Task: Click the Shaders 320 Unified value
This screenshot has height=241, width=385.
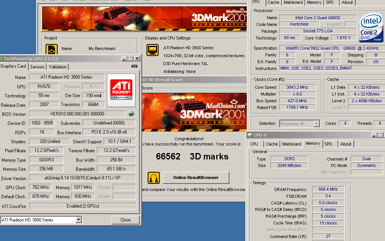Action: coord(50,141)
